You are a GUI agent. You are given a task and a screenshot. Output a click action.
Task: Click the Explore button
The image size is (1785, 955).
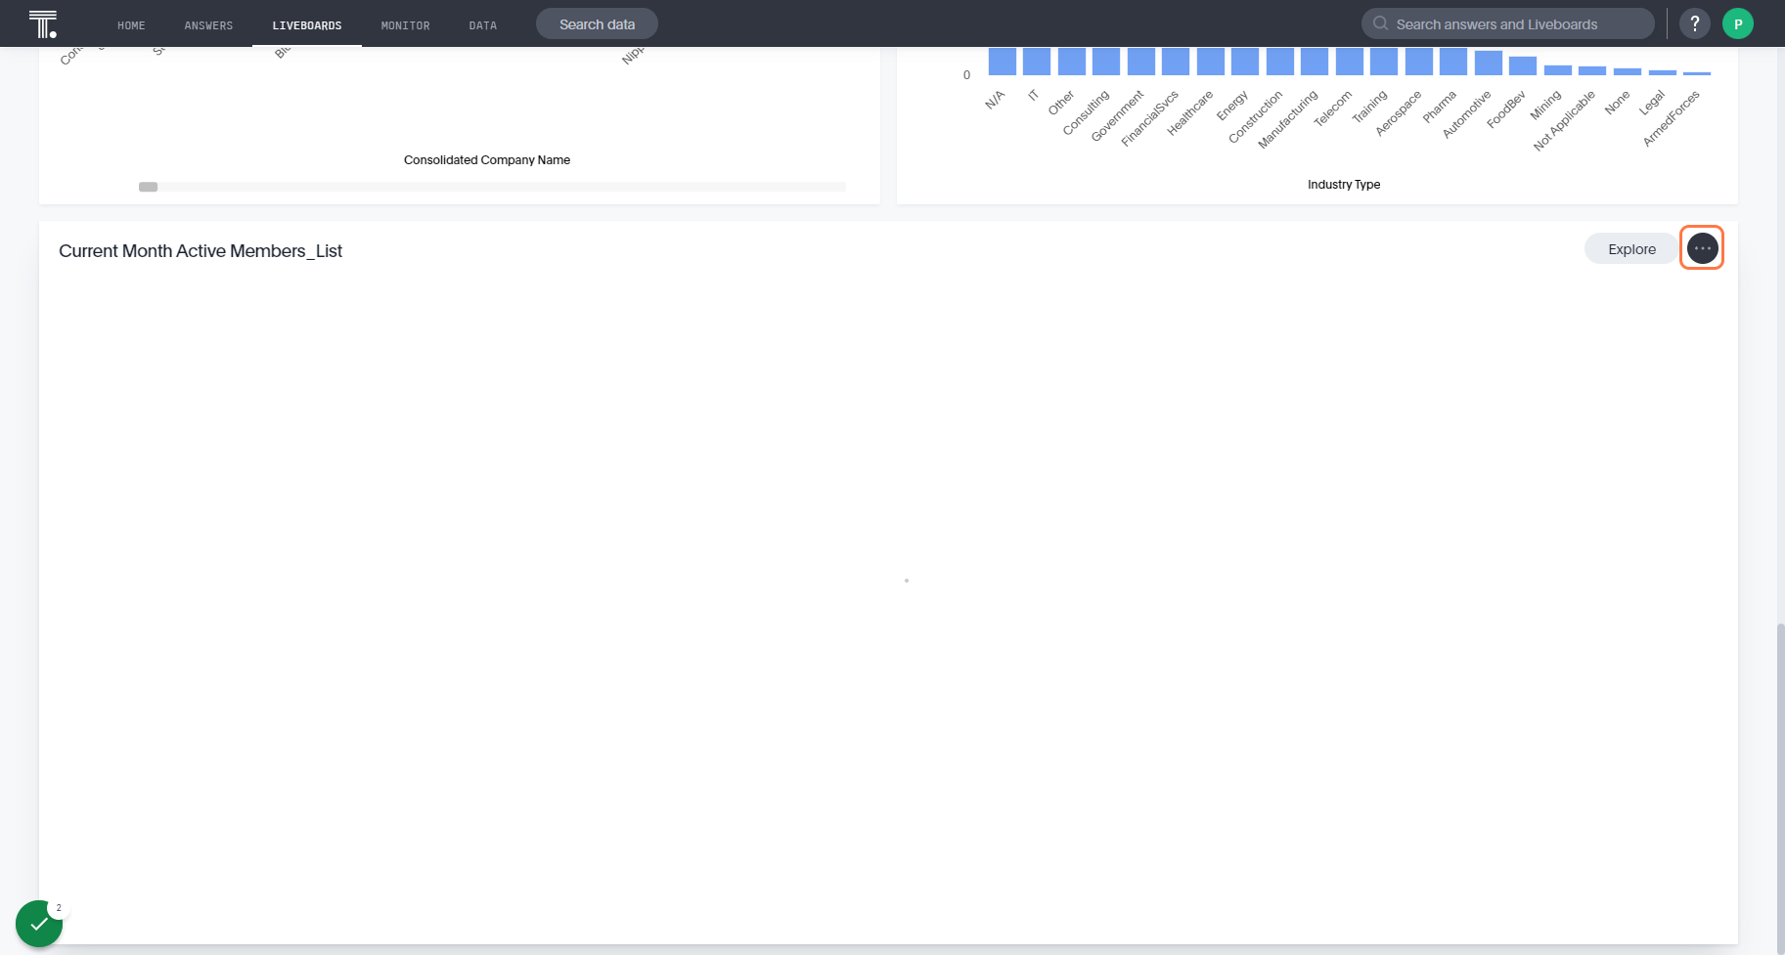[1631, 249]
